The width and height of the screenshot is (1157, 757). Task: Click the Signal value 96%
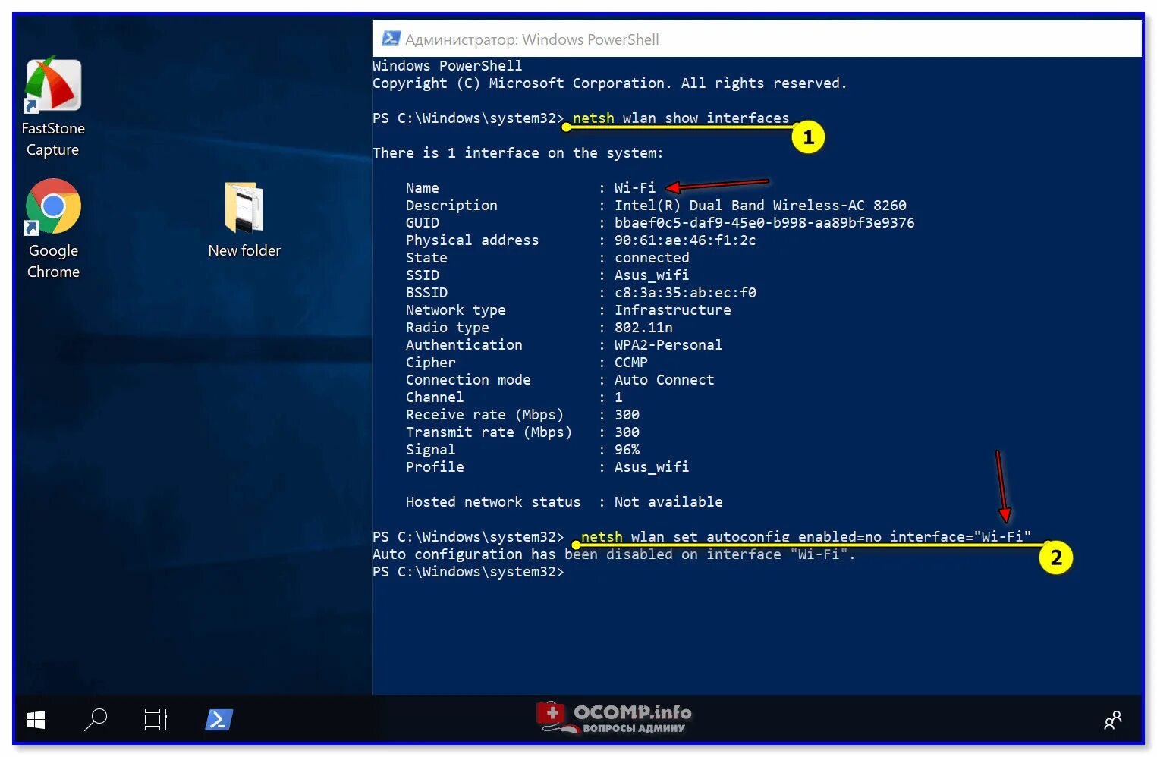(627, 449)
